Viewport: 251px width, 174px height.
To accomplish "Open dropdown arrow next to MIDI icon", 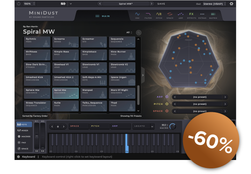I will [71, 4].
